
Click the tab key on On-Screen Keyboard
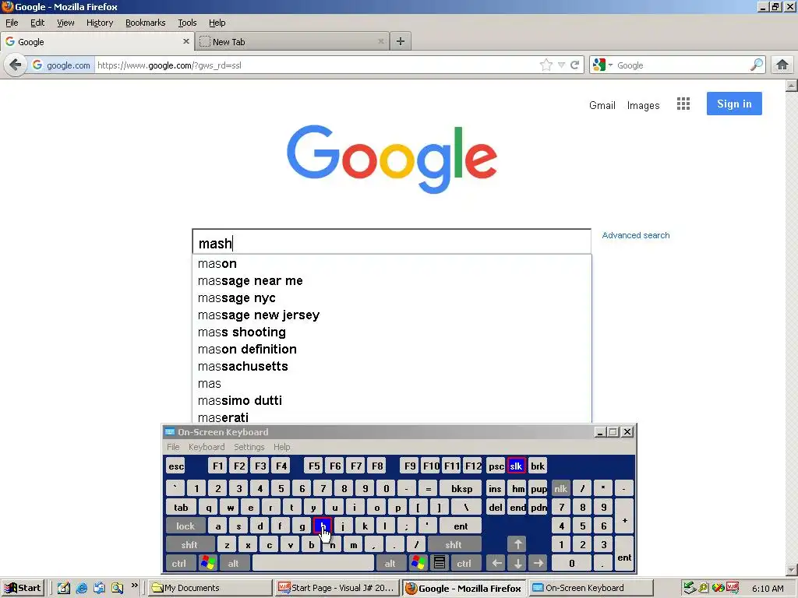click(181, 507)
